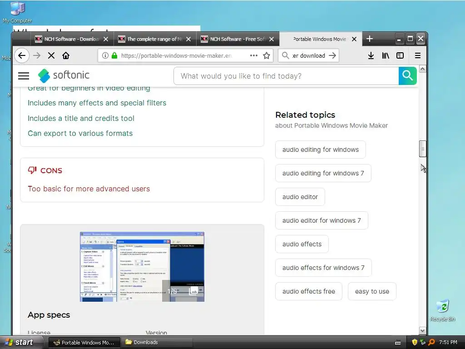465x349 pixels.
Task: Click the magnifier in browser search box
Action: pos(285,55)
